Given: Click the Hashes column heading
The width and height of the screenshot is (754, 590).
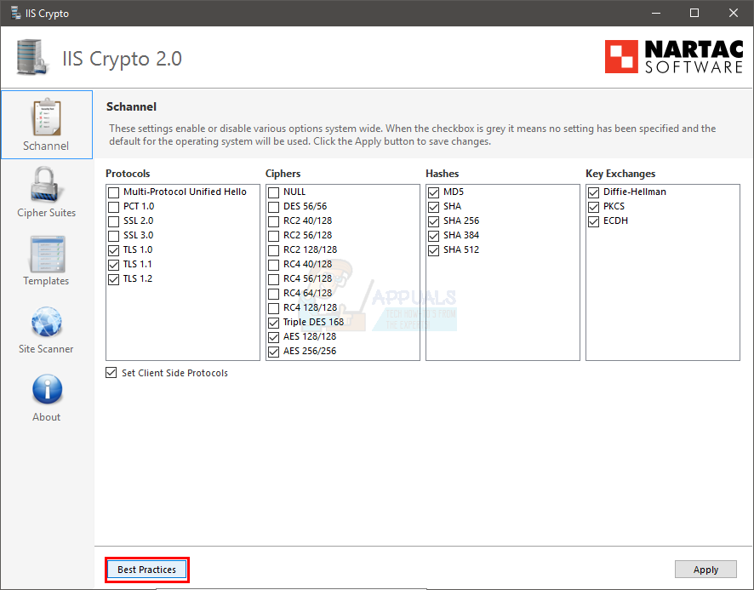Looking at the screenshot, I should coord(442,173).
